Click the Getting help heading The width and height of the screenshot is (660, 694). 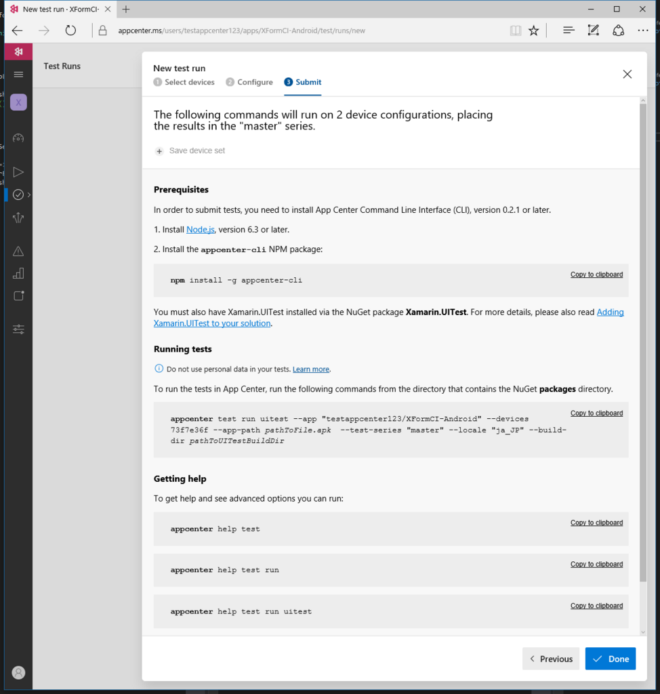(180, 479)
